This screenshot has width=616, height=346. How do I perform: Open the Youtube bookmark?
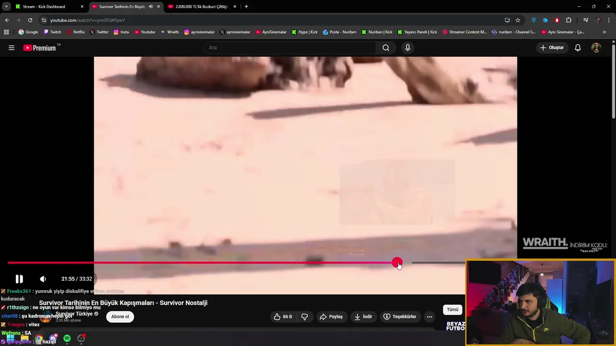pyautogui.click(x=145, y=32)
